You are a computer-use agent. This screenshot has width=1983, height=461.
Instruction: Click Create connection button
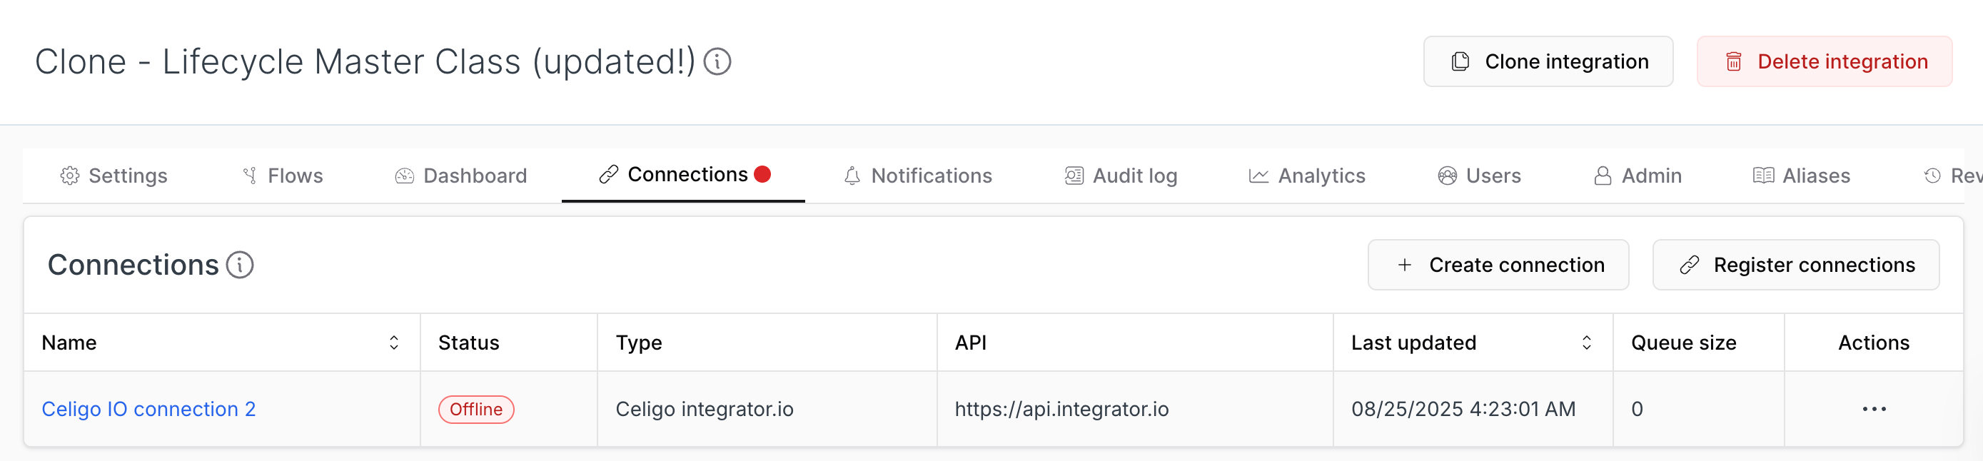coord(1498,265)
